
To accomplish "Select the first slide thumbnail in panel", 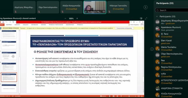I will point(9,34).
